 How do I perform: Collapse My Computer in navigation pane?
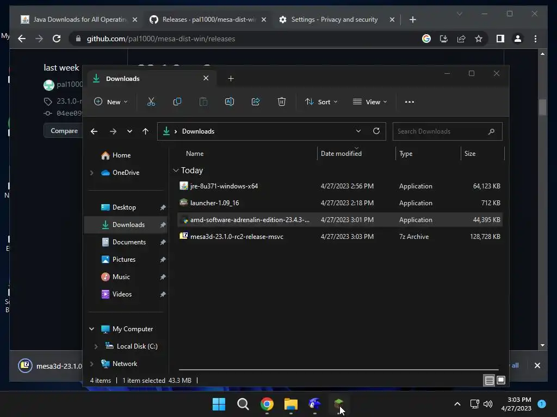(91, 329)
